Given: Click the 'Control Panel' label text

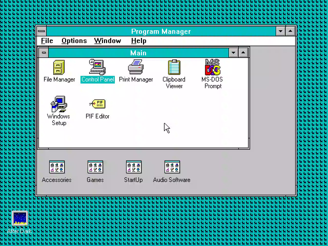Looking at the screenshot, I should 98,79.
